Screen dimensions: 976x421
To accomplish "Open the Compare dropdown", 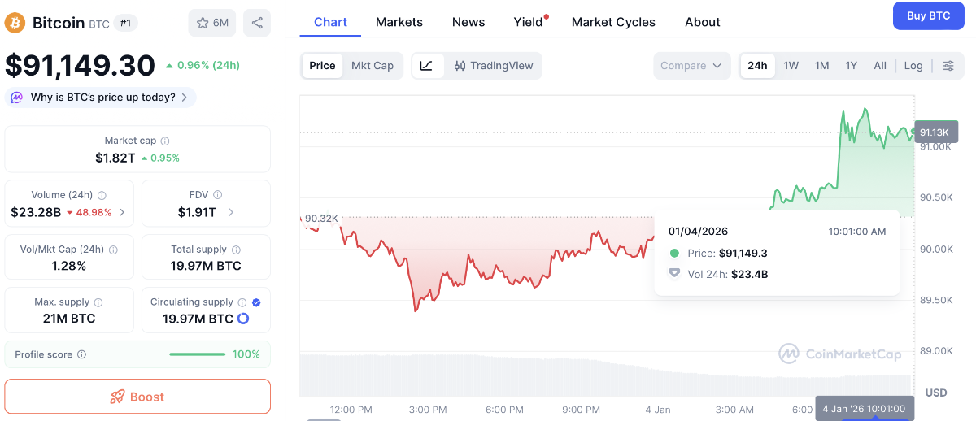I will pyautogui.click(x=691, y=66).
